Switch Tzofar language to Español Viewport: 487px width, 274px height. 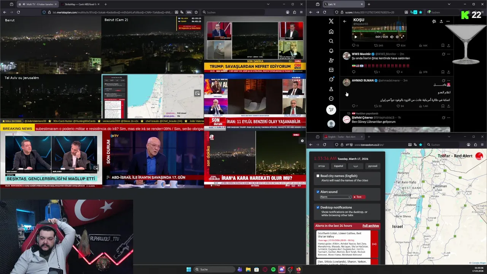(x=338, y=166)
